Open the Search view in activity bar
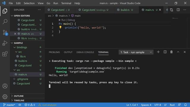The image size is (190, 107). point(5,22)
